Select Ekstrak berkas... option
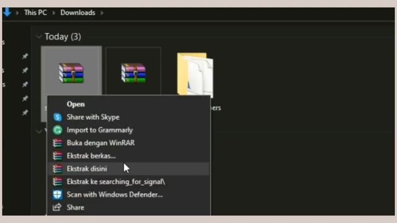The image size is (397, 223). coord(128,155)
